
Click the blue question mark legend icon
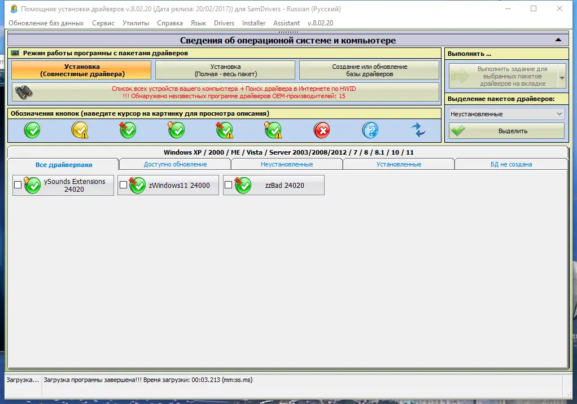tap(370, 130)
